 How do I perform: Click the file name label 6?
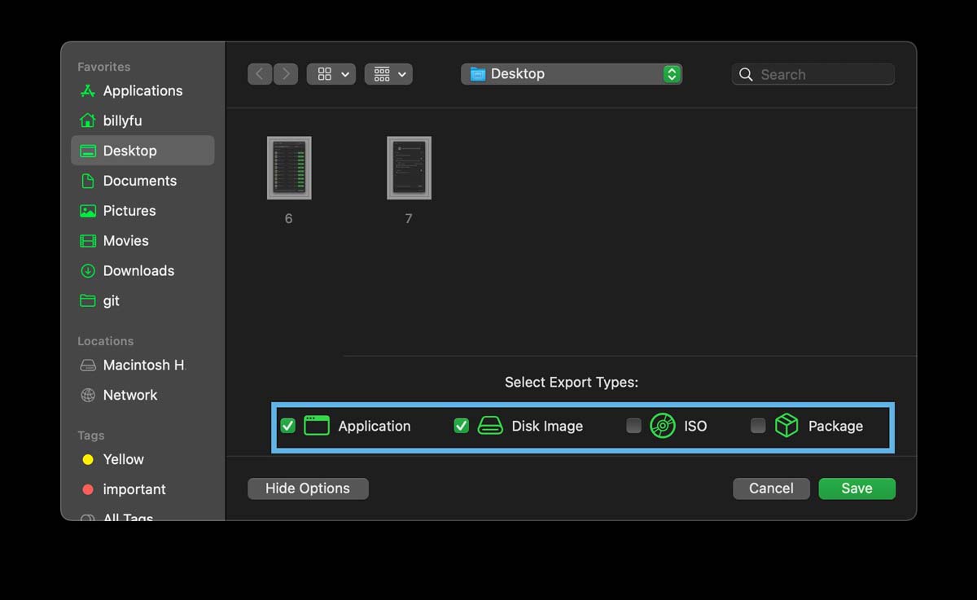pyautogui.click(x=288, y=218)
